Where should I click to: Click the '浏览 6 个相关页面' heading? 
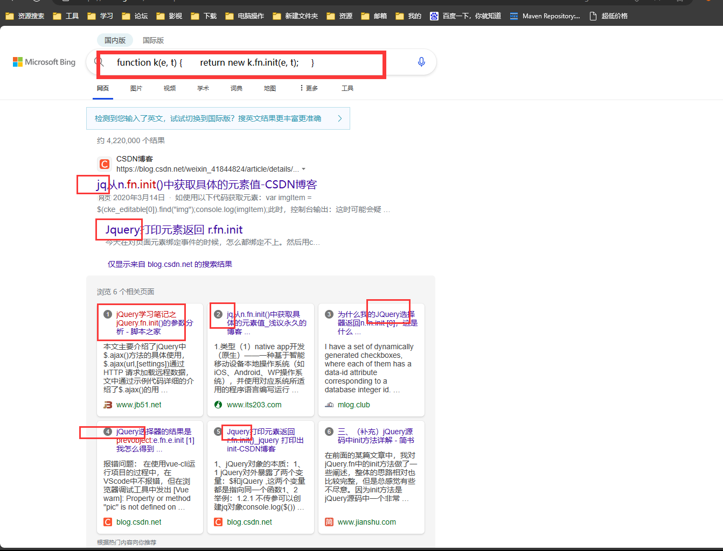point(126,292)
